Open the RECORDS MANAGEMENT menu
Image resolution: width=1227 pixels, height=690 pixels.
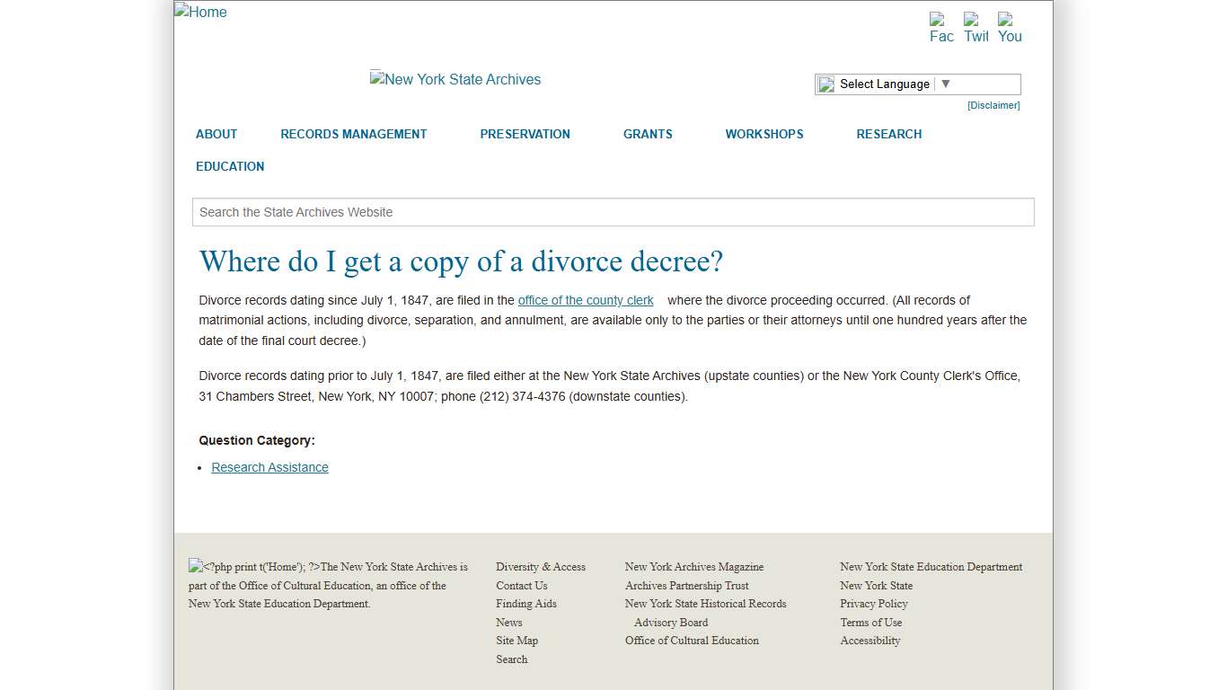click(354, 134)
